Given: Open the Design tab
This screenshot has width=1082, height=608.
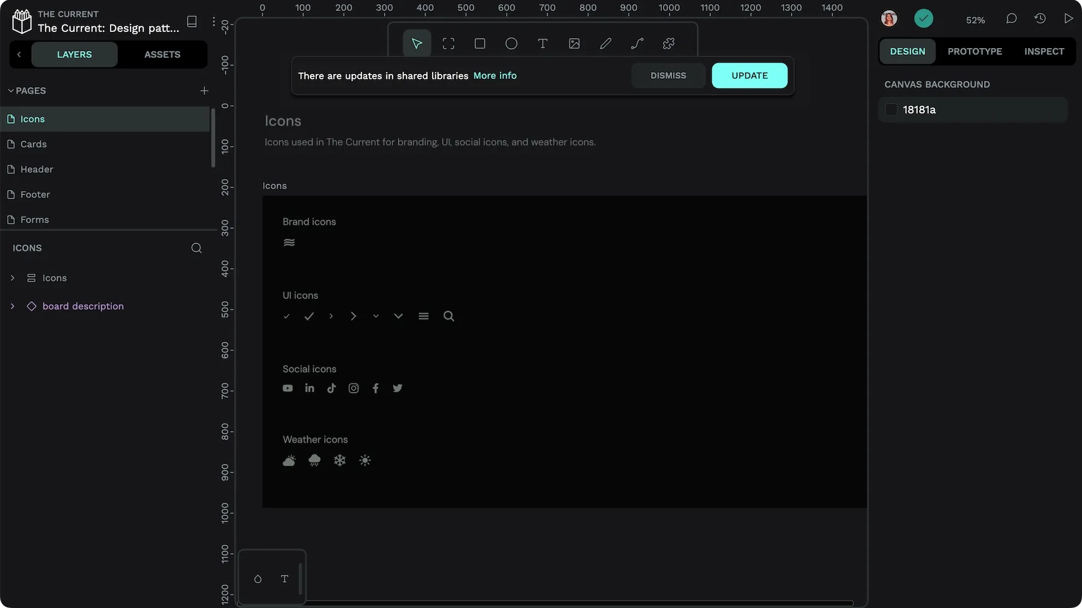Looking at the screenshot, I should coord(908,51).
